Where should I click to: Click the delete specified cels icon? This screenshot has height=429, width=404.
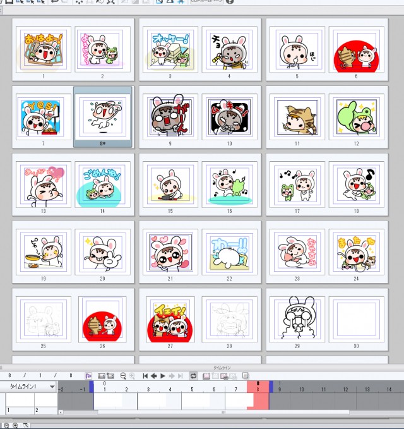[x=233, y=376]
